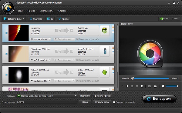Open the Файл menu
The width and height of the screenshot is (182, 113).
coord(20,11)
